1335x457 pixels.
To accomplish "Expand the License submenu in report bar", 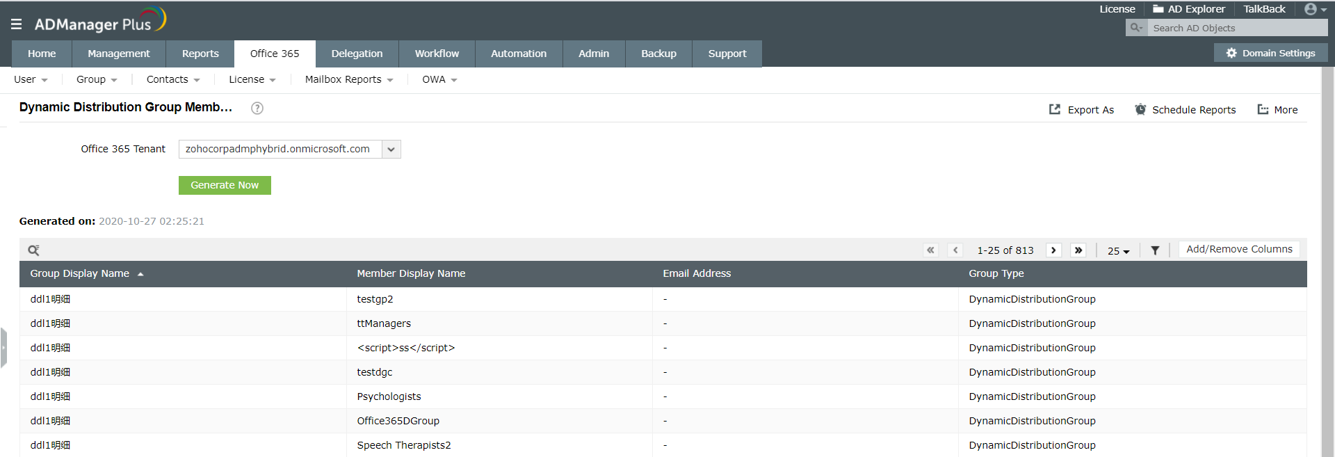I will pyautogui.click(x=252, y=79).
